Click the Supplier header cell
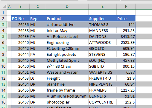Viewport: 152px width, 108px height. pyautogui.click(x=102, y=18)
